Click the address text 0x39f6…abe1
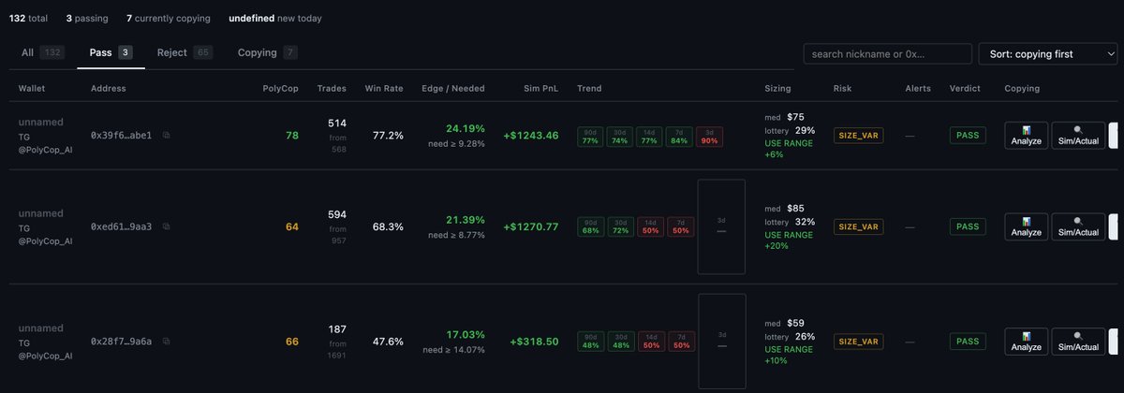Screen dimensions: 1124x393 pyautogui.click(x=121, y=136)
